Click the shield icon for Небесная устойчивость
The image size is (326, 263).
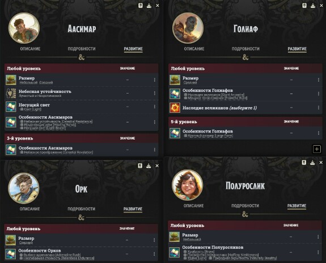click(x=11, y=93)
